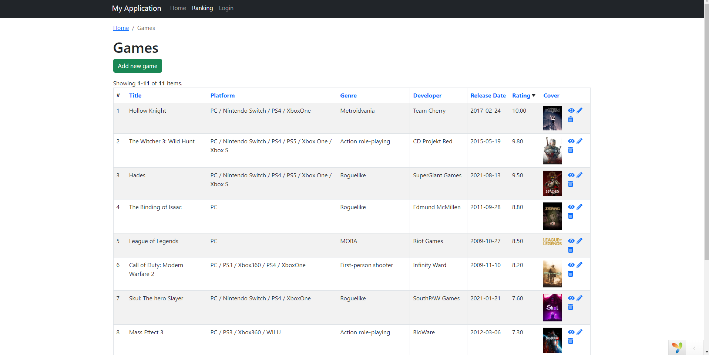The image size is (709, 355).
Task: View The Binding of Isaac entry
Action: [x=571, y=207]
